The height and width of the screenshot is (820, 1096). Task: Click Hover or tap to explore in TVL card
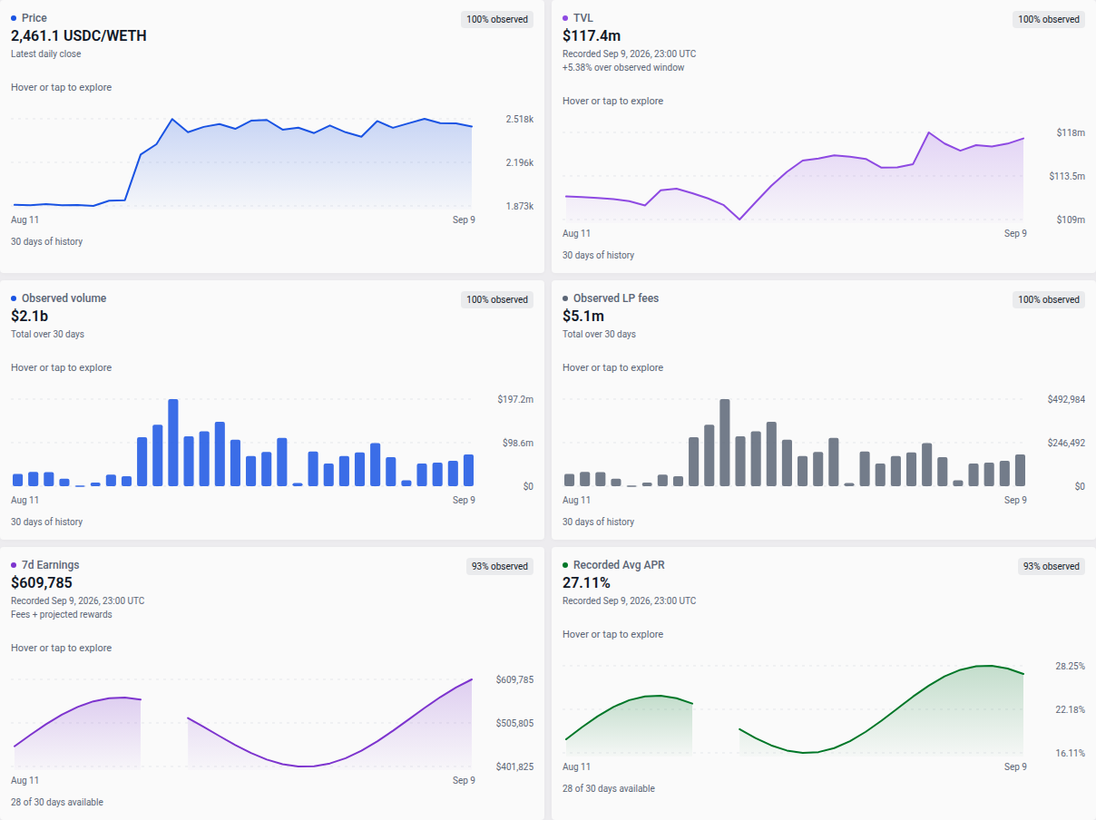(613, 101)
